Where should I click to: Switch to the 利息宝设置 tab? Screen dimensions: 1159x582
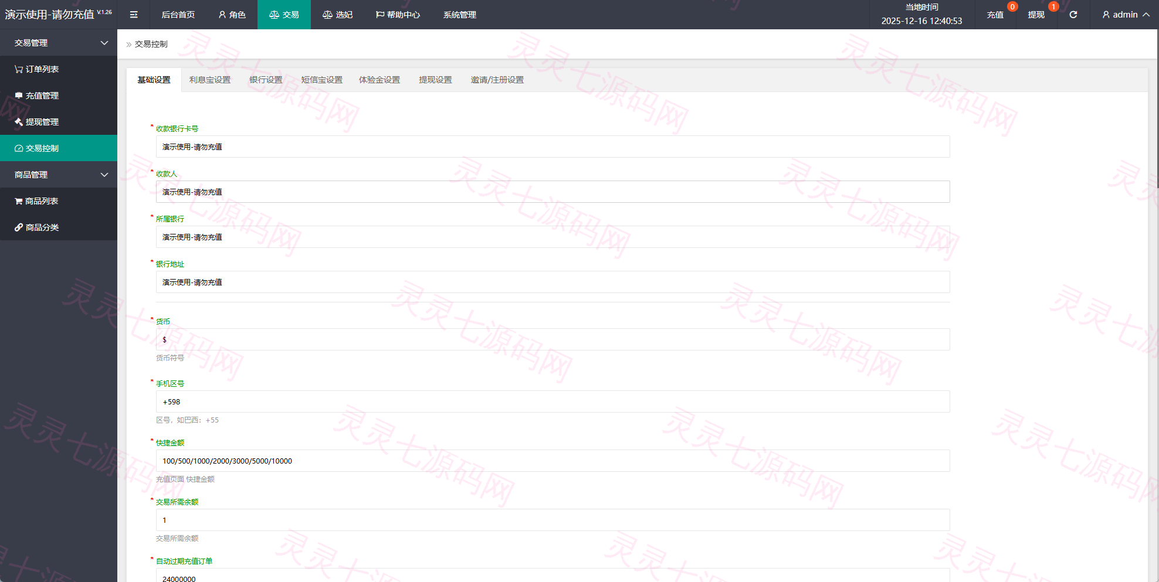(210, 80)
